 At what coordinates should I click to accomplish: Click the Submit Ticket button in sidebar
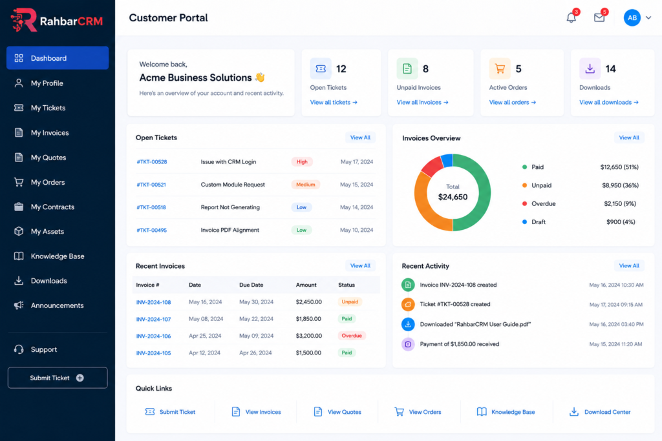[58, 378]
